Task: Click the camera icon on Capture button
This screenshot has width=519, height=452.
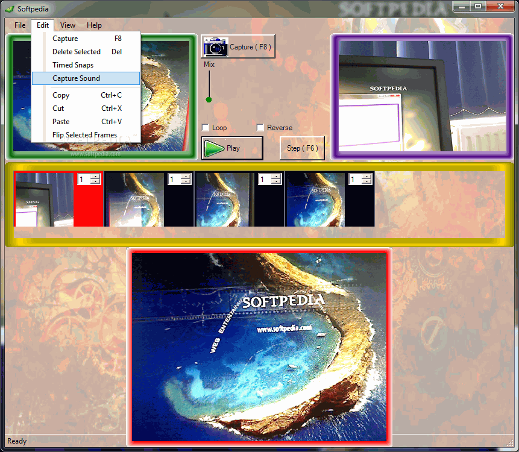Action: 216,46
